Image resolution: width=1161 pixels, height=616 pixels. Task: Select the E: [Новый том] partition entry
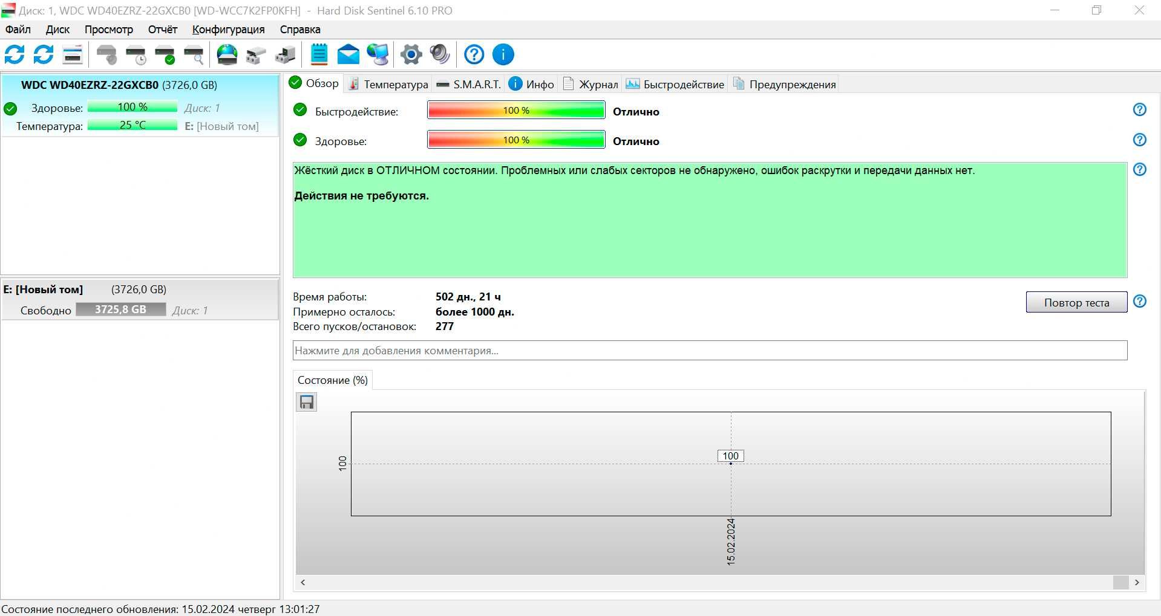140,299
